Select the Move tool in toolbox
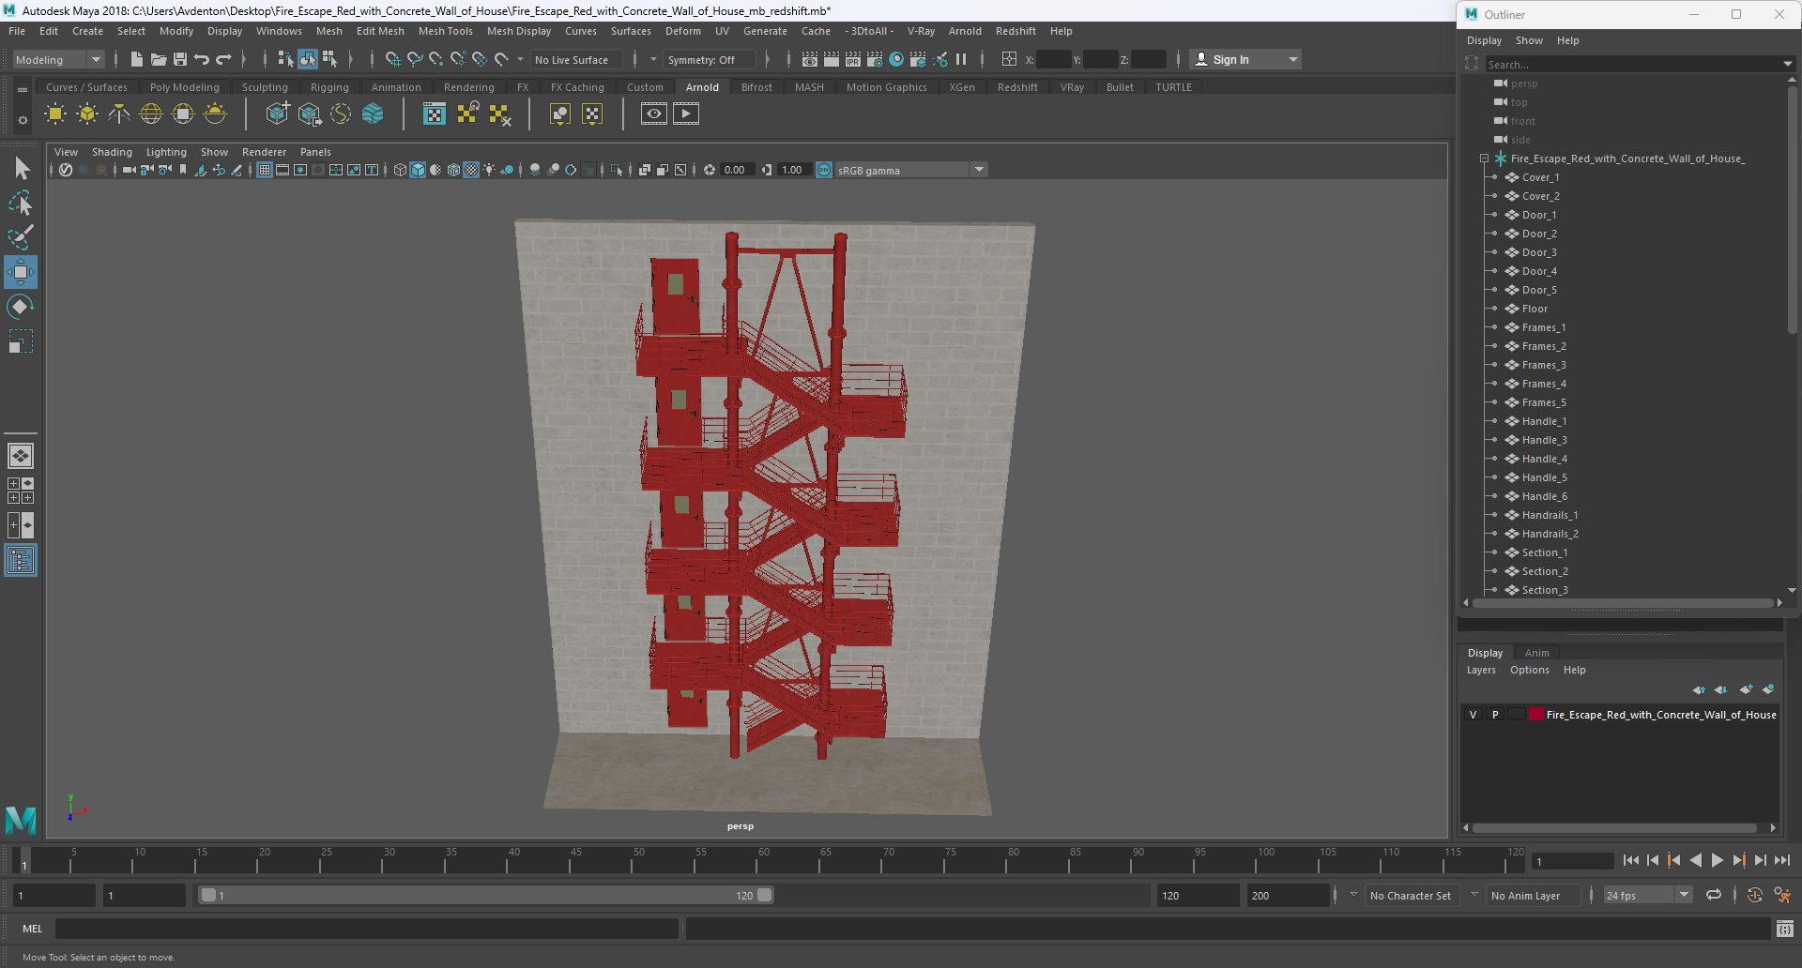 (x=21, y=272)
